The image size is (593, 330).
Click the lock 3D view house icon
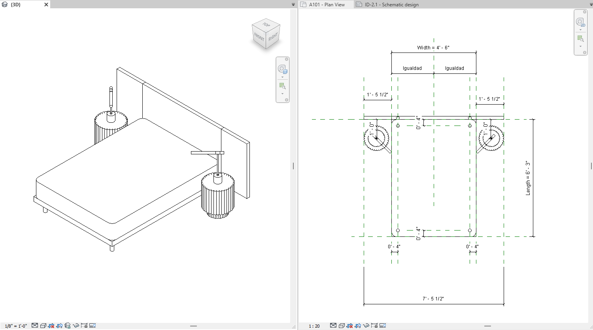coord(68,326)
